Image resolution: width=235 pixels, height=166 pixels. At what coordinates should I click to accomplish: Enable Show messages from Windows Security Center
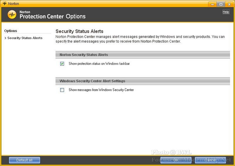[x=62, y=90]
